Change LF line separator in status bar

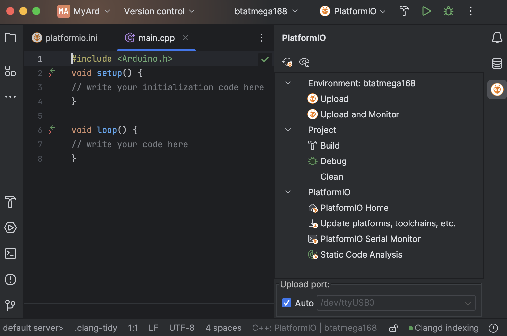[154, 328]
